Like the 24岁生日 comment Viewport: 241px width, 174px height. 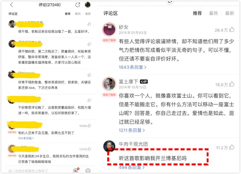[90, 149]
